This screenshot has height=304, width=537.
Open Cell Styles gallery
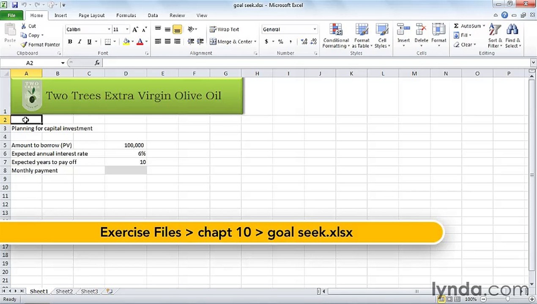pos(382,36)
